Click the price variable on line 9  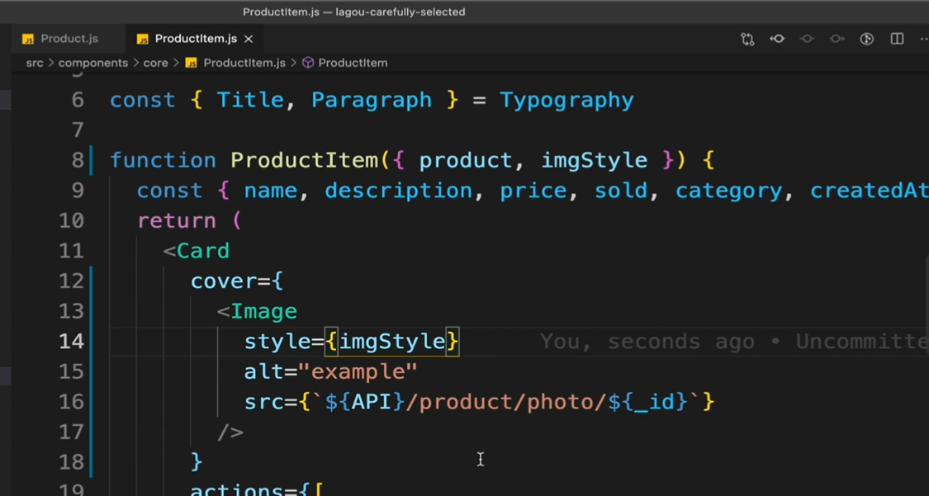point(533,191)
